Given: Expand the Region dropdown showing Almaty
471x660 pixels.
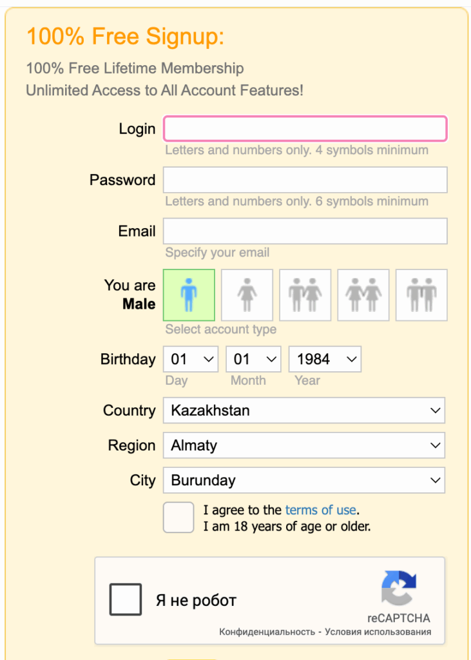Looking at the screenshot, I should point(304,445).
